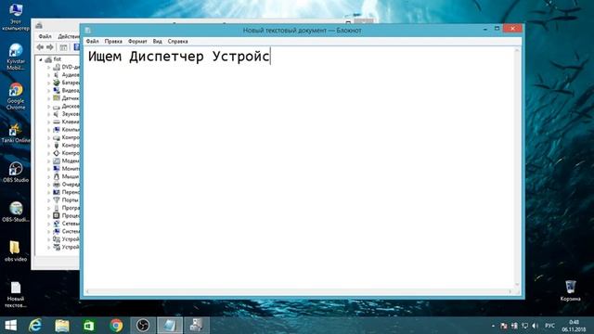Expand the Компьютер category
Screen dimensions: 594x334
point(48,130)
